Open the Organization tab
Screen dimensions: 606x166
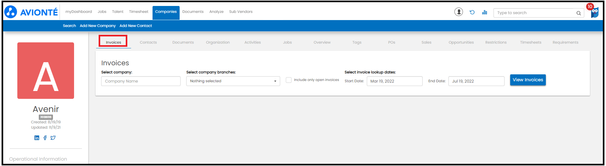[x=218, y=42]
